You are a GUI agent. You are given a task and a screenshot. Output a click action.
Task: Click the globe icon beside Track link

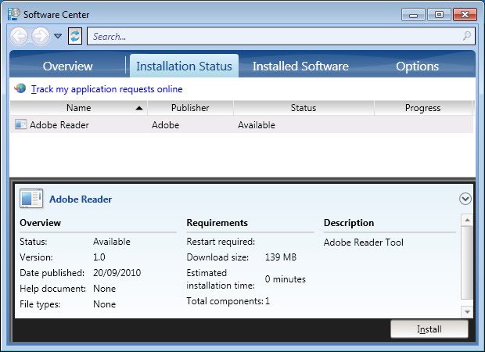coord(20,88)
